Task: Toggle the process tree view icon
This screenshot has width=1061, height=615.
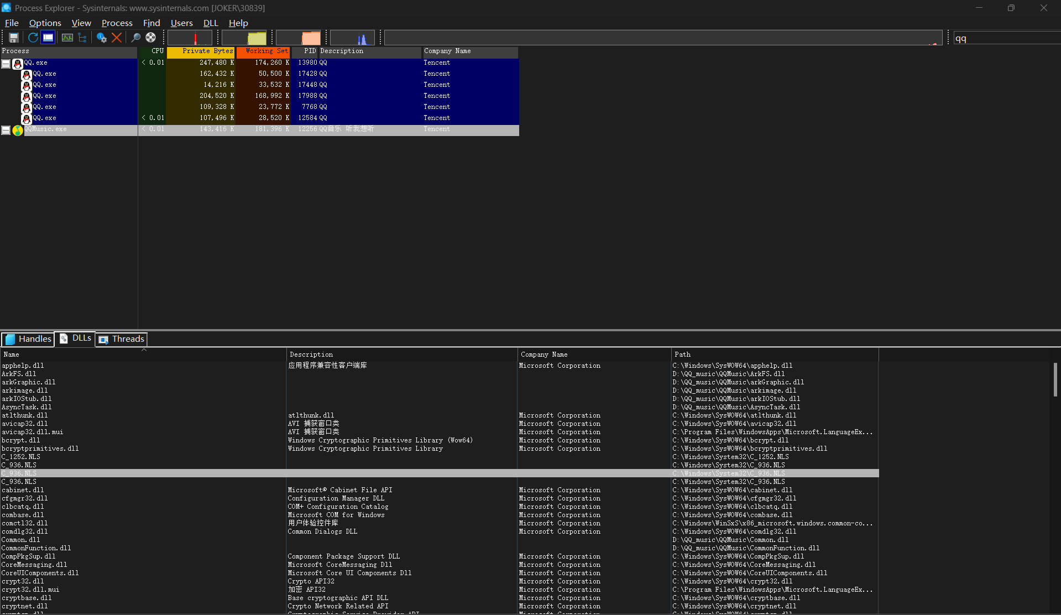Action: click(x=82, y=38)
